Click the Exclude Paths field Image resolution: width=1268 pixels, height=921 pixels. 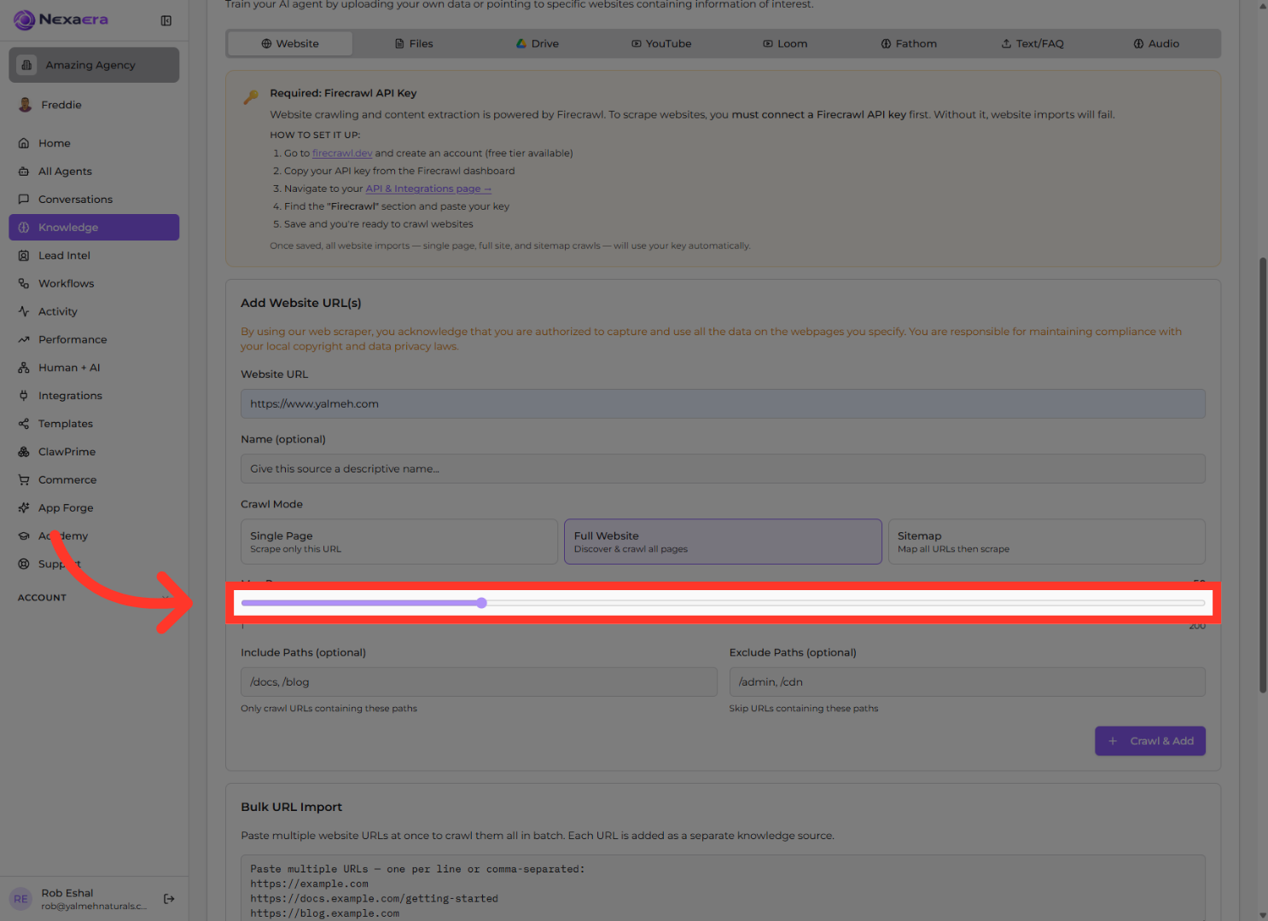(968, 682)
